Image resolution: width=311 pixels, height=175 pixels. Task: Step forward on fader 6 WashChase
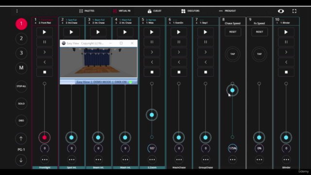179,52
